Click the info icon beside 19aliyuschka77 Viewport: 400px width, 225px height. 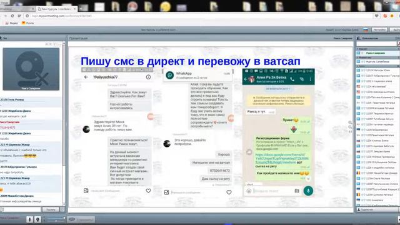point(148,77)
